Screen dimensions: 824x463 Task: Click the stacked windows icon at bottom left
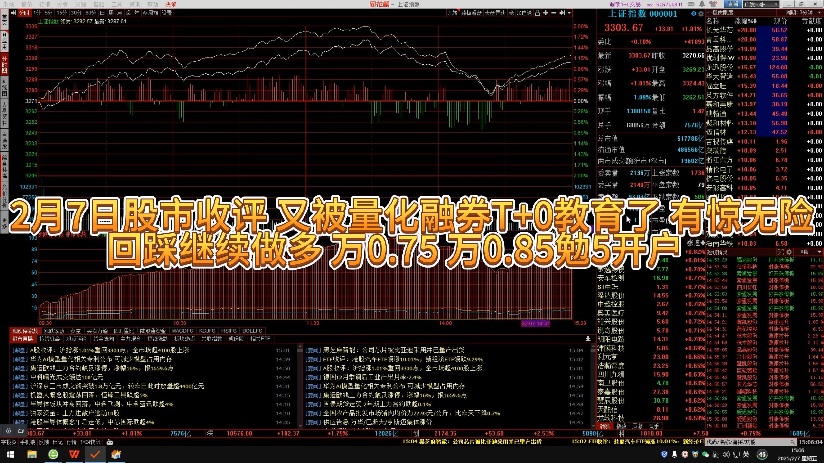[x=21, y=431]
